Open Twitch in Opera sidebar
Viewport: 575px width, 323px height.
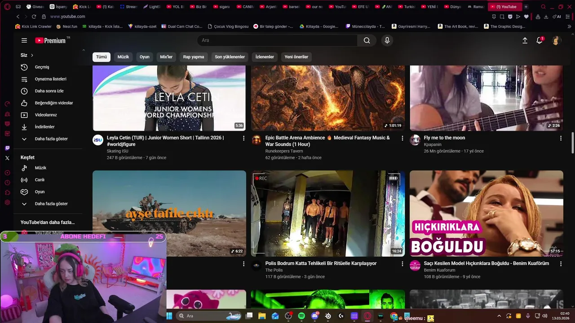7,148
